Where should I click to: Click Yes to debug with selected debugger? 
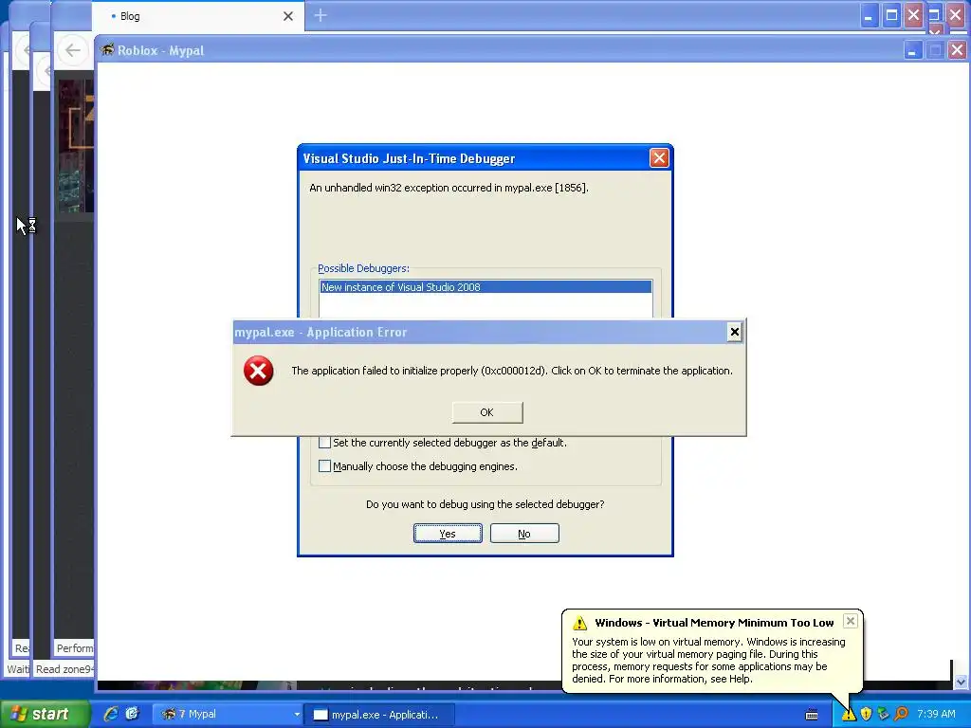[448, 534]
